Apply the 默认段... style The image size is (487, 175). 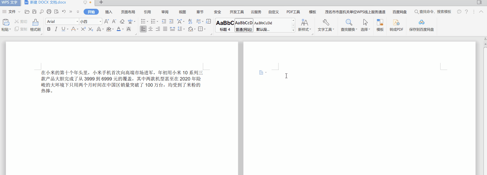[x=263, y=25]
